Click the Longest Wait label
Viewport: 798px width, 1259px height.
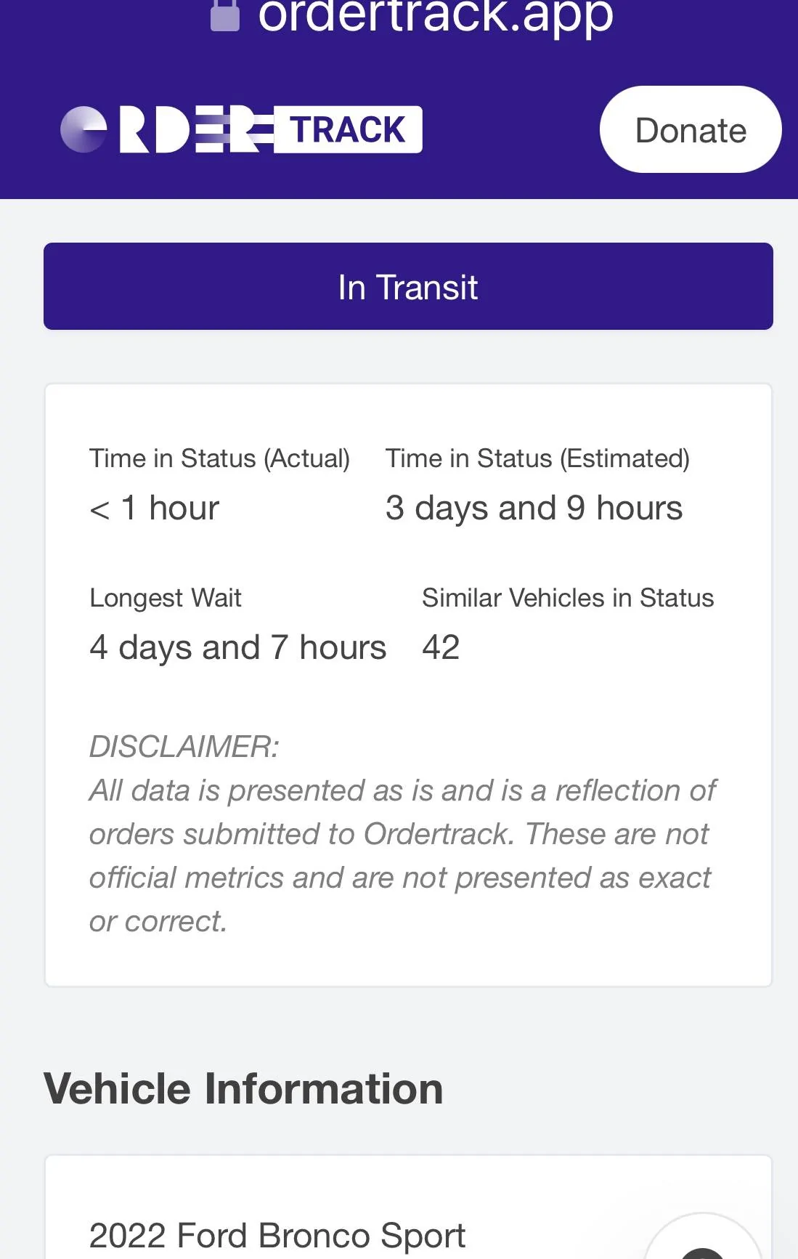click(166, 598)
